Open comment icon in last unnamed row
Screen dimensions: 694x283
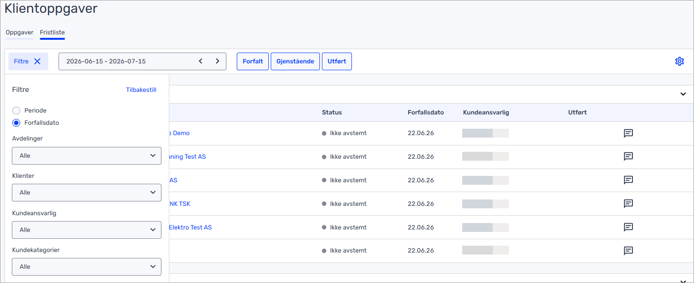pyautogui.click(x=628, y=251)
